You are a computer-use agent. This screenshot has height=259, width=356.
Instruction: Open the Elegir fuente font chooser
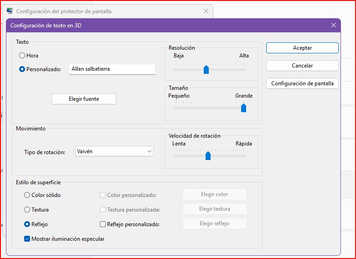(x=84, y=99)
